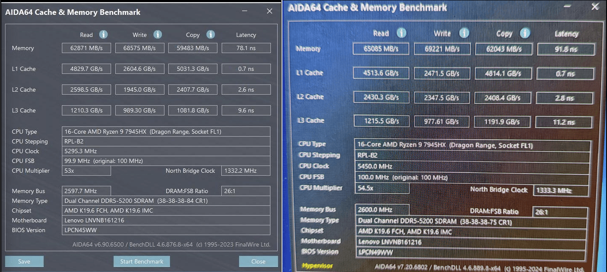Image resolution: width=607 pixels, height=272 pixels.
Task: Close right window via title bar X
Action: coord(595,6)
